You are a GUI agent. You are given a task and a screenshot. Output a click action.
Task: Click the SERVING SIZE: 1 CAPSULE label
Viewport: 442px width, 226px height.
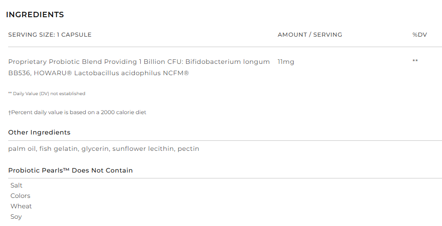(50, 35)
